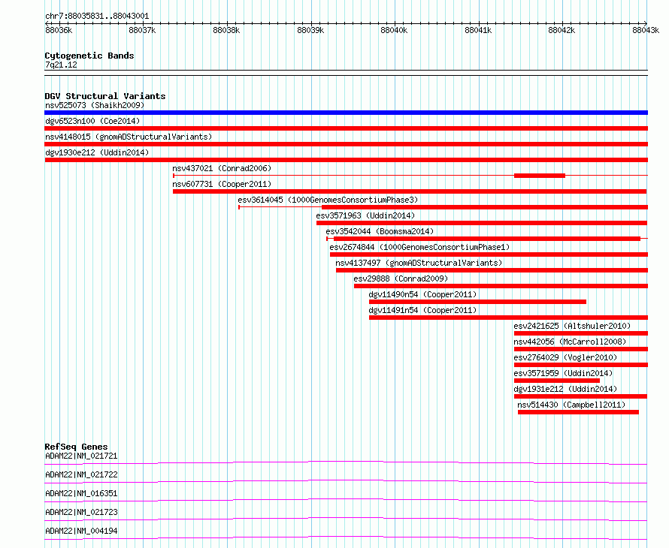Viewport: 669px width, 548px height.
Task: Click the 88038k ruler tick label
Action: pos(226,30)
